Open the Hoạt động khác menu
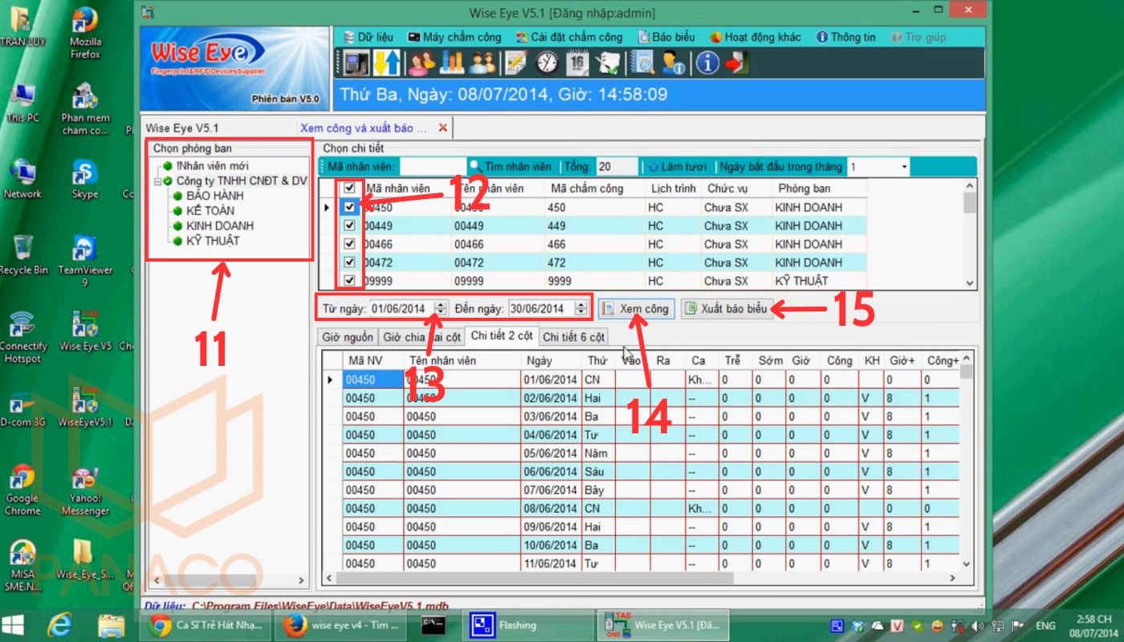Screen dimensions: 1124x642 (x=755, y=37)
